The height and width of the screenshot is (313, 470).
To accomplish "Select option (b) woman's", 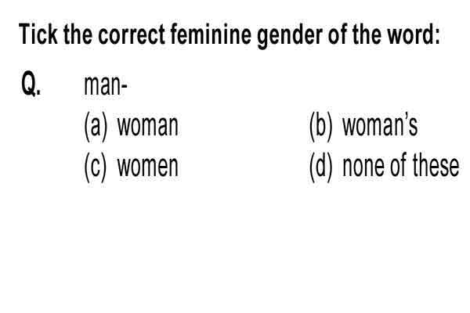I will click(363, 126).
